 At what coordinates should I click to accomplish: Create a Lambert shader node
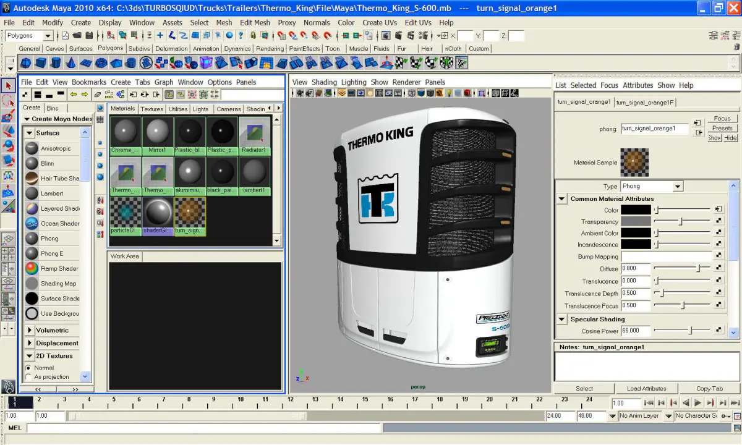32,193
